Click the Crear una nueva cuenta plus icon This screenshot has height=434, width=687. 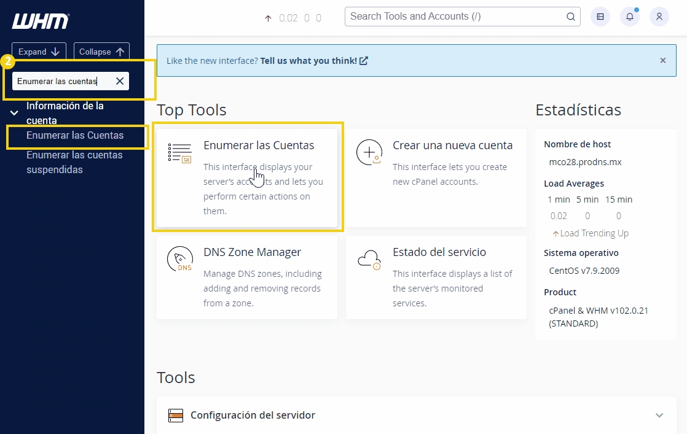(369, 152)
